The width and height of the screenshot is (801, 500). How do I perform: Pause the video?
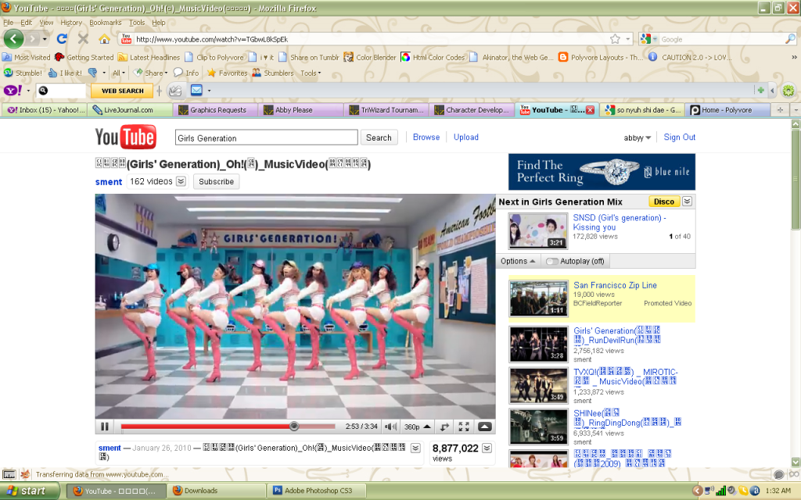(105, 427)
